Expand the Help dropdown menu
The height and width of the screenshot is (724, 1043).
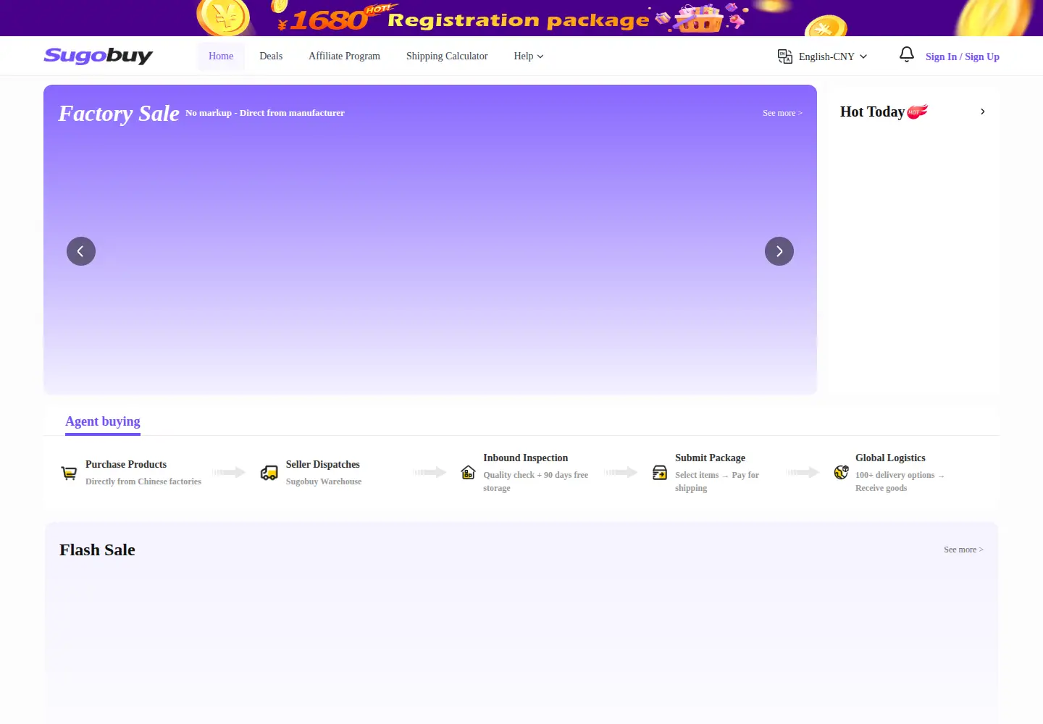coord(529,56)
